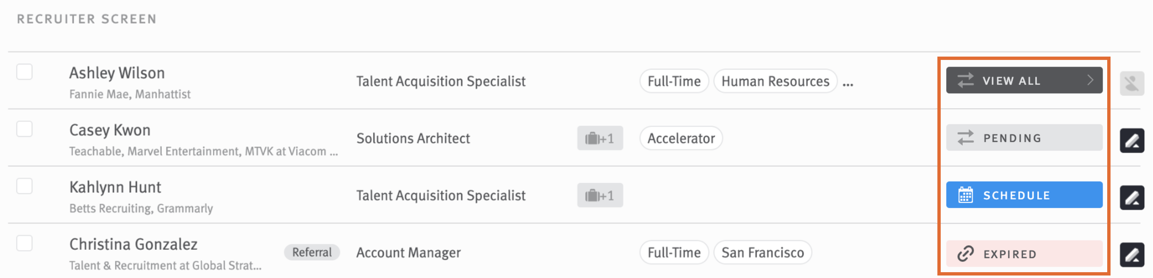Click the grayed-out interviewer icon beside VIEW ALL
This screenshot has height=278, width=1153.
tap(1133, 83)
